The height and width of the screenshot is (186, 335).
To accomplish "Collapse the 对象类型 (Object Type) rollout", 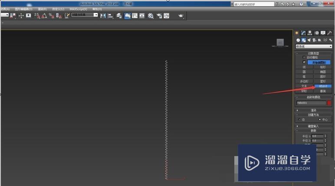I will (313, 53).
